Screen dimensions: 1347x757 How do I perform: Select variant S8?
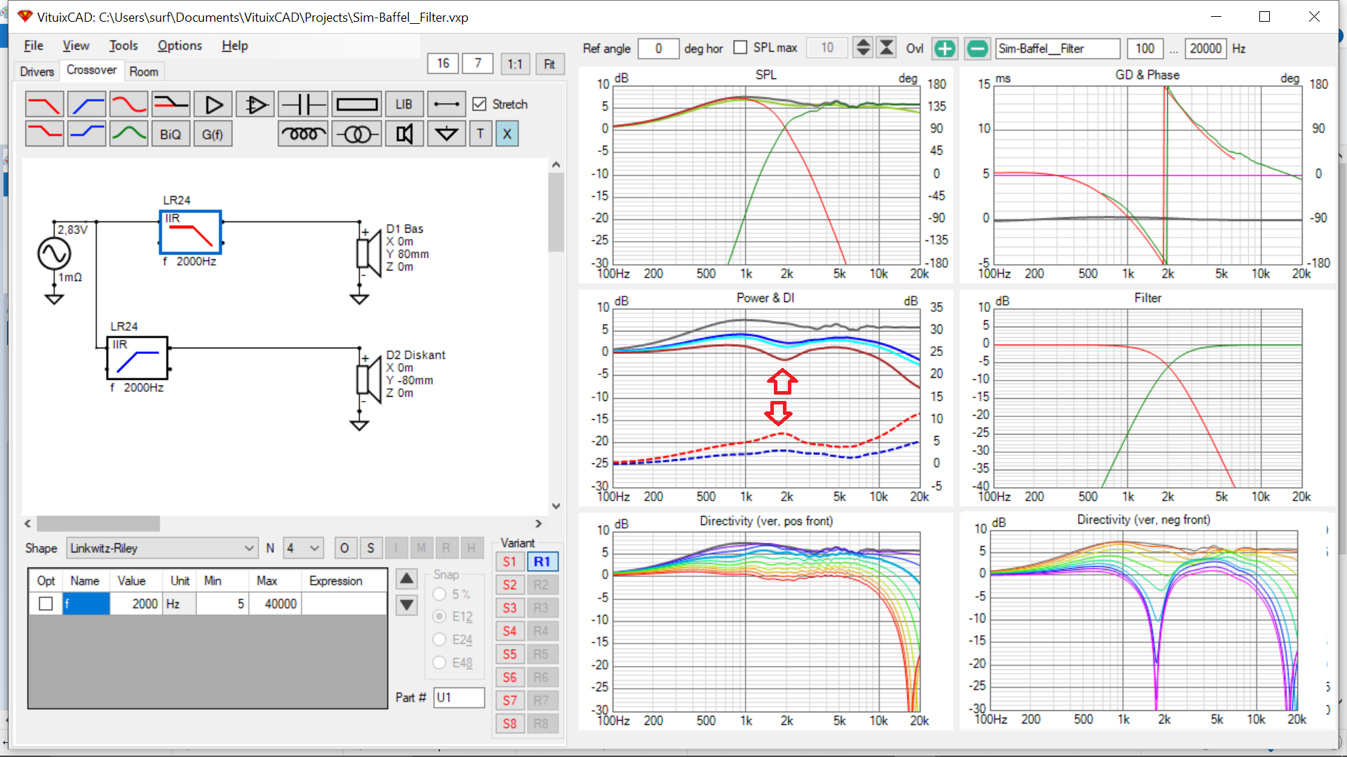[x=510, y=724]
